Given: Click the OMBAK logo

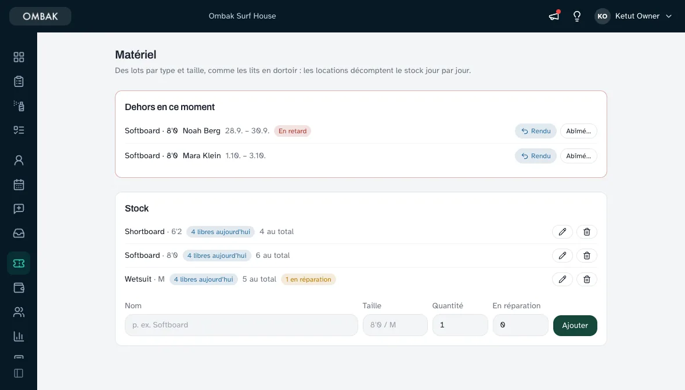Looking at the screenshot, I should click(x=40, y=16).
